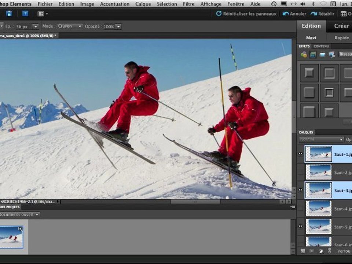This screenshot has height=264, width=352.
Task: Click the link layers chain icon
Action: pos(330,251)
